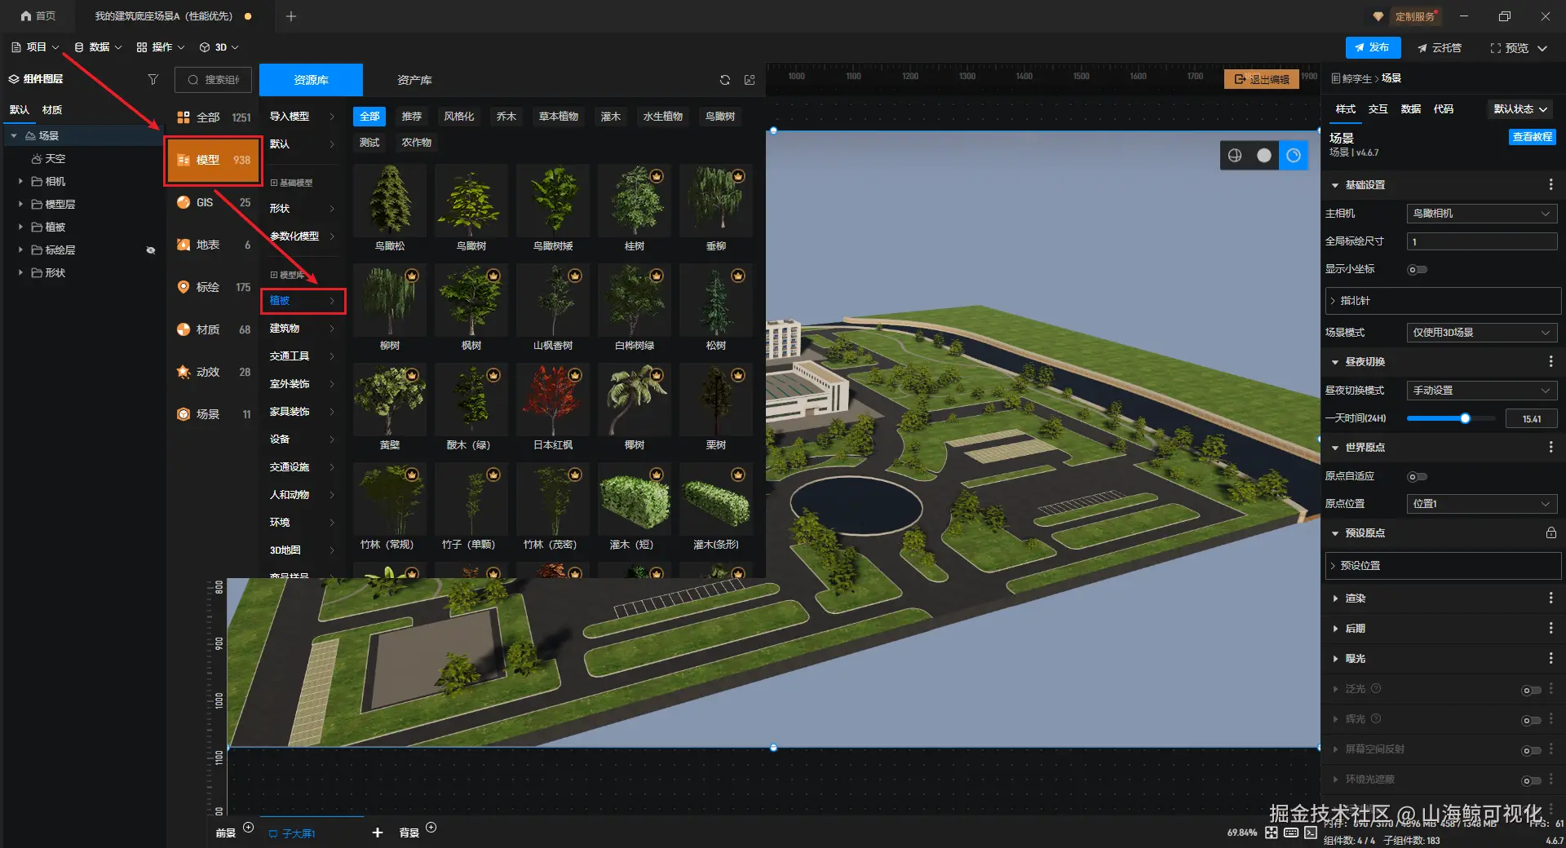This screenshot has width=1566, height=848.
Task: Open the 主相机 dropdown
Action: click(x=1482, y=214)
